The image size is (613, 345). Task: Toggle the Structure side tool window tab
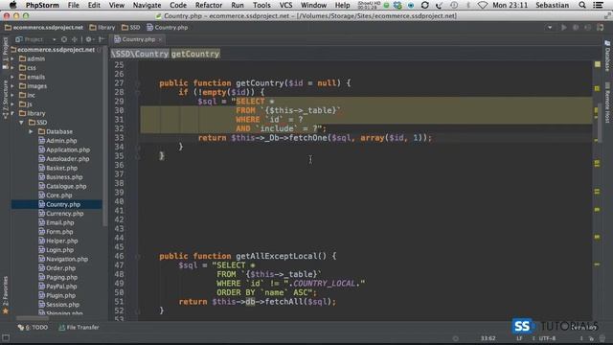[5, 100]
